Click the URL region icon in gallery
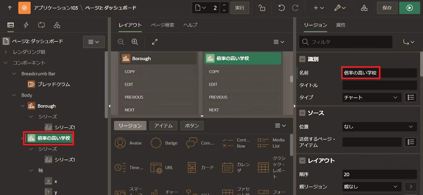The image size is (423, 195). pyautogui.click(x=157, y=168)
